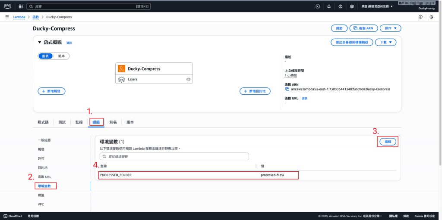
Task: Click the 新增目的地 button
Action: point(255,91)
